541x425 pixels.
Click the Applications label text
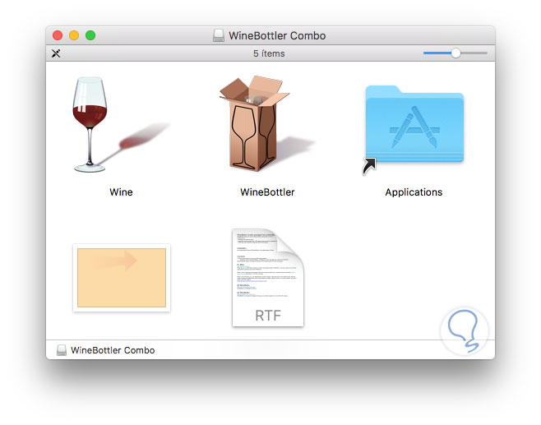pyautogui.click(x=414, y=192)
